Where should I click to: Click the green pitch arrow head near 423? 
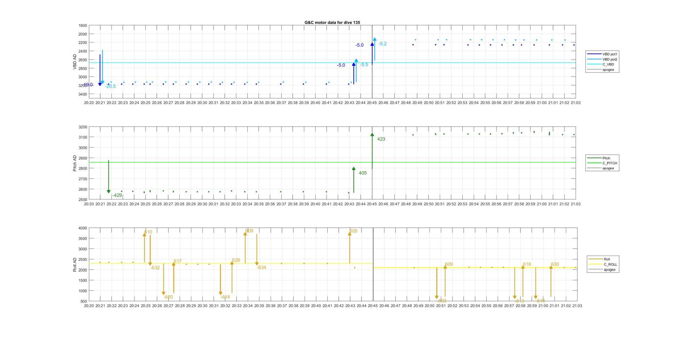(372, 135)
